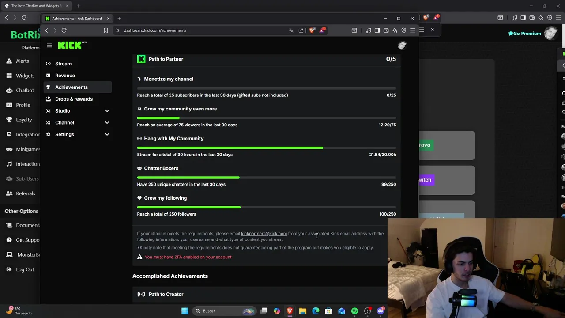Expand the Channel submenu chevron
This screenshot has width=565, height=318.
coord(107,122)
